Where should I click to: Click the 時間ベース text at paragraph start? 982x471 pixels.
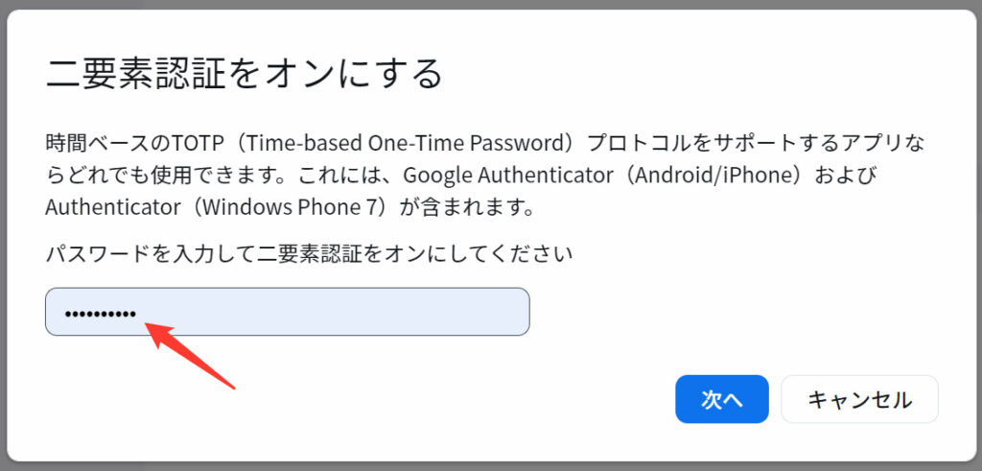pyautogui.click(x=95, y=144)
